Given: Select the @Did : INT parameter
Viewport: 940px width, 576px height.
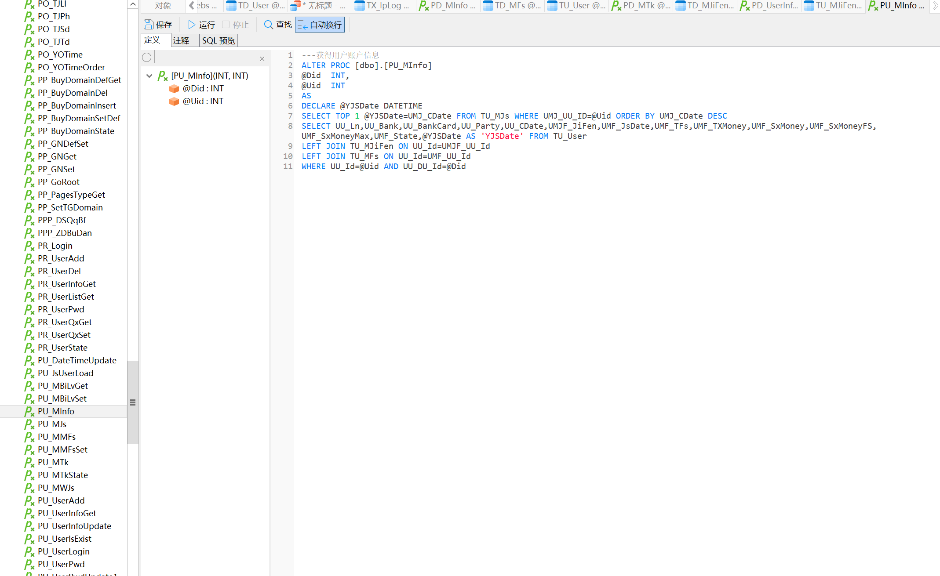Looking at the screenshot, I should (x=203, y=88).
